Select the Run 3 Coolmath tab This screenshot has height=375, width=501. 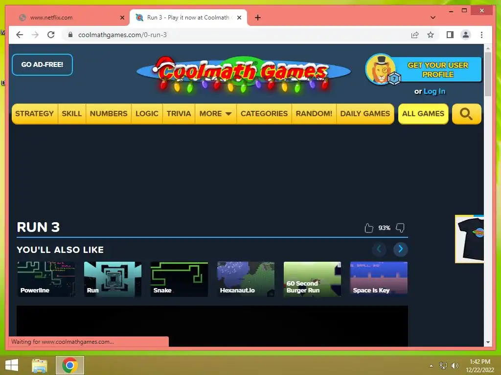click(188, 18)
